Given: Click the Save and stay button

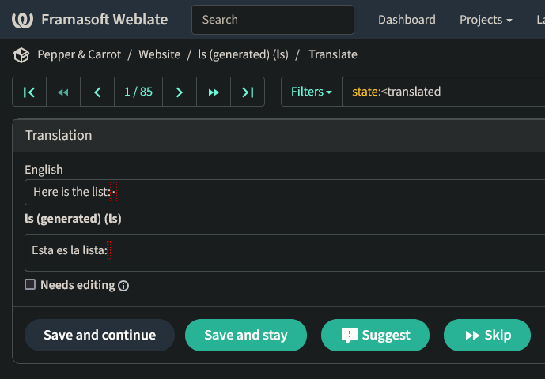Looking at the screenshot, I should 245,335.
